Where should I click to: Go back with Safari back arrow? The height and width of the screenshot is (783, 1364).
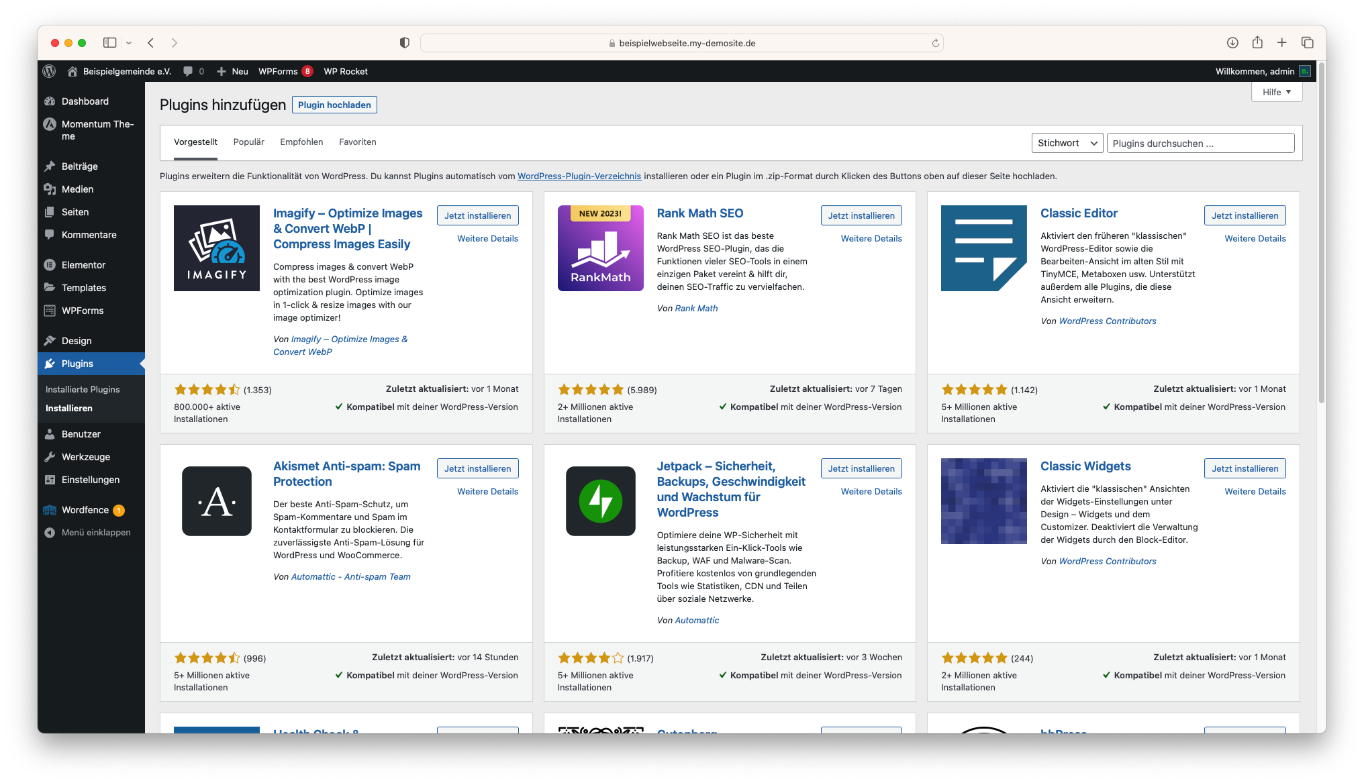pos(151,43)
